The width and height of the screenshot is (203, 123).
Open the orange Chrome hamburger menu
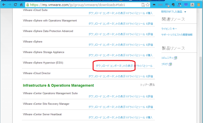(199, 5)
